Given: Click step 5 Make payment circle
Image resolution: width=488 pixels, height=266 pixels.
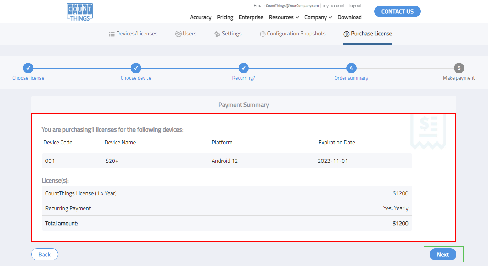Looking at the screenshot, I should coord(459,68).
